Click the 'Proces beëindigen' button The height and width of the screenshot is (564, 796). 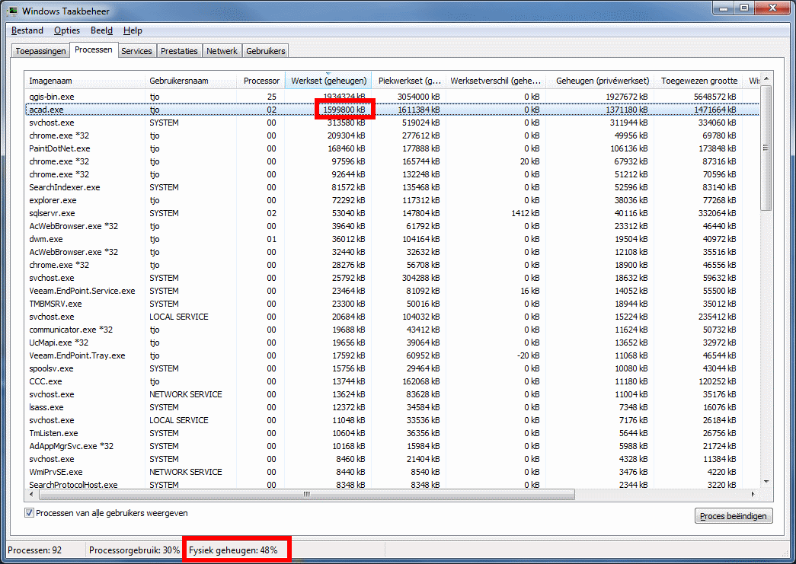(x=733, y=515)
